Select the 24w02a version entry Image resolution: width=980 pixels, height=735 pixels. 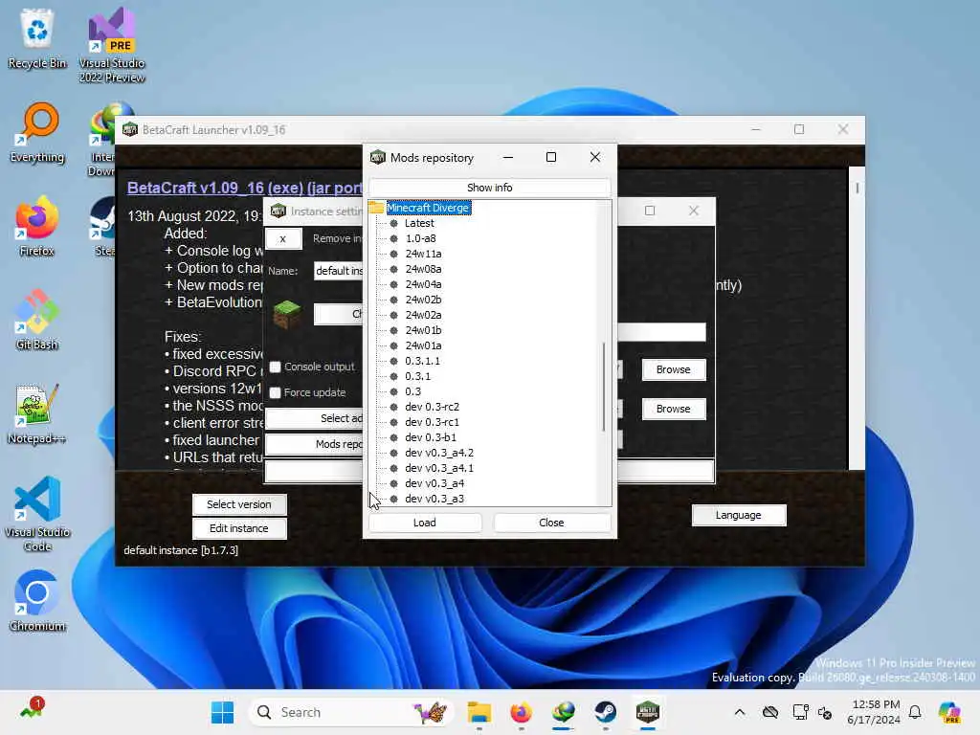click(x=423, y=315)
